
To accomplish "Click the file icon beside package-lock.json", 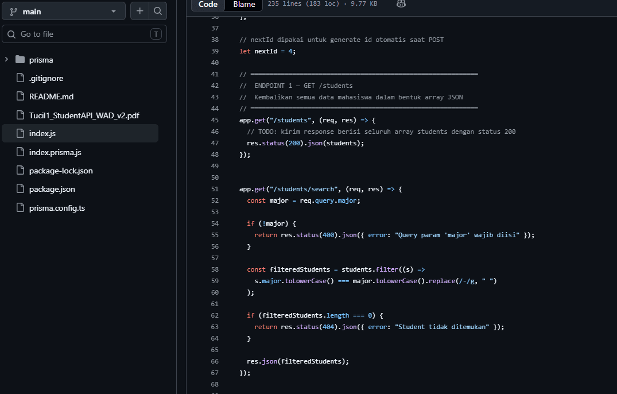I will click(20, 170).
